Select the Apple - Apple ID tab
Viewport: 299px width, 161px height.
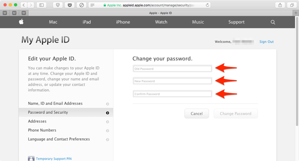point(161,13)
